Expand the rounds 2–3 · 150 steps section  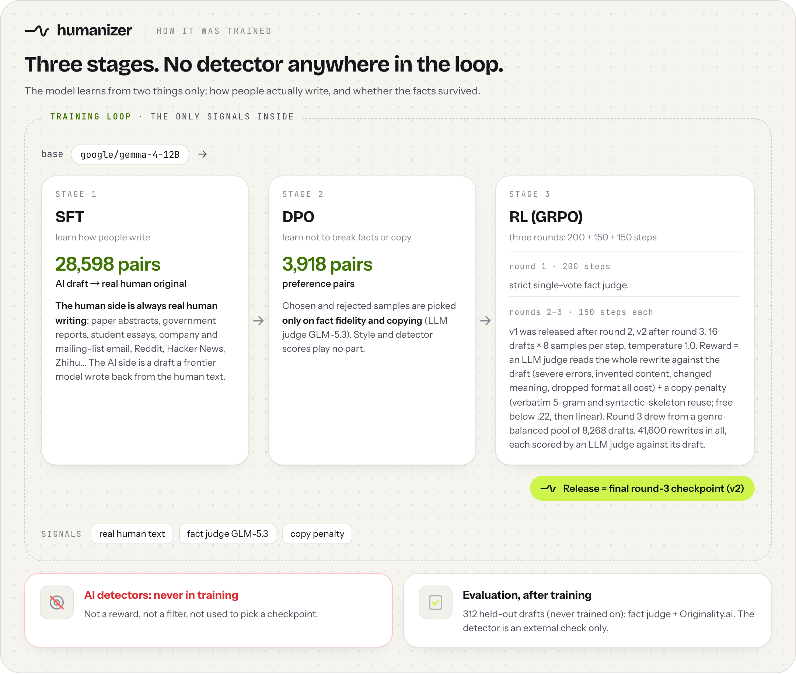[x=581, y=312]
